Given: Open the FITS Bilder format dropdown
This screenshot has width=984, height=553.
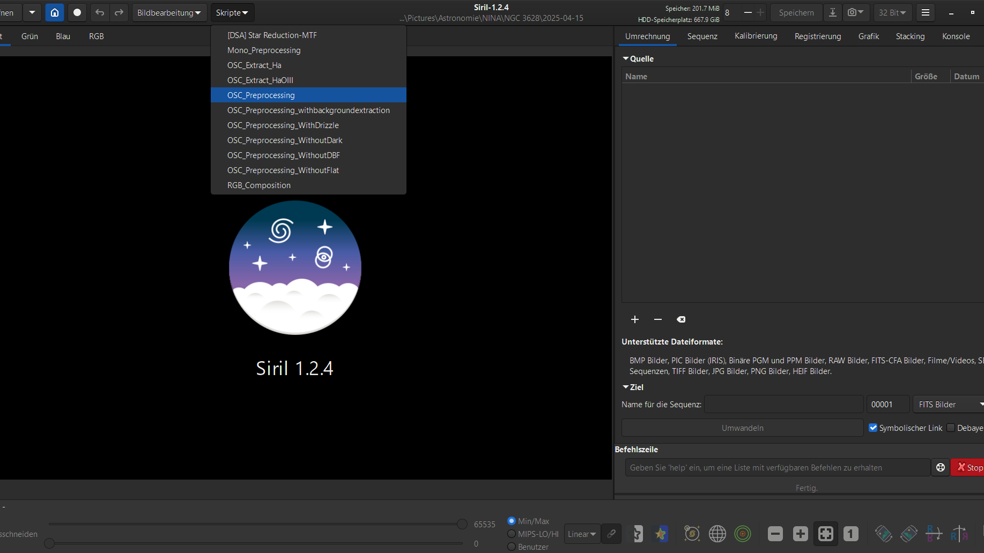Looking at the screenshot, I should click(x=949, y=405).
